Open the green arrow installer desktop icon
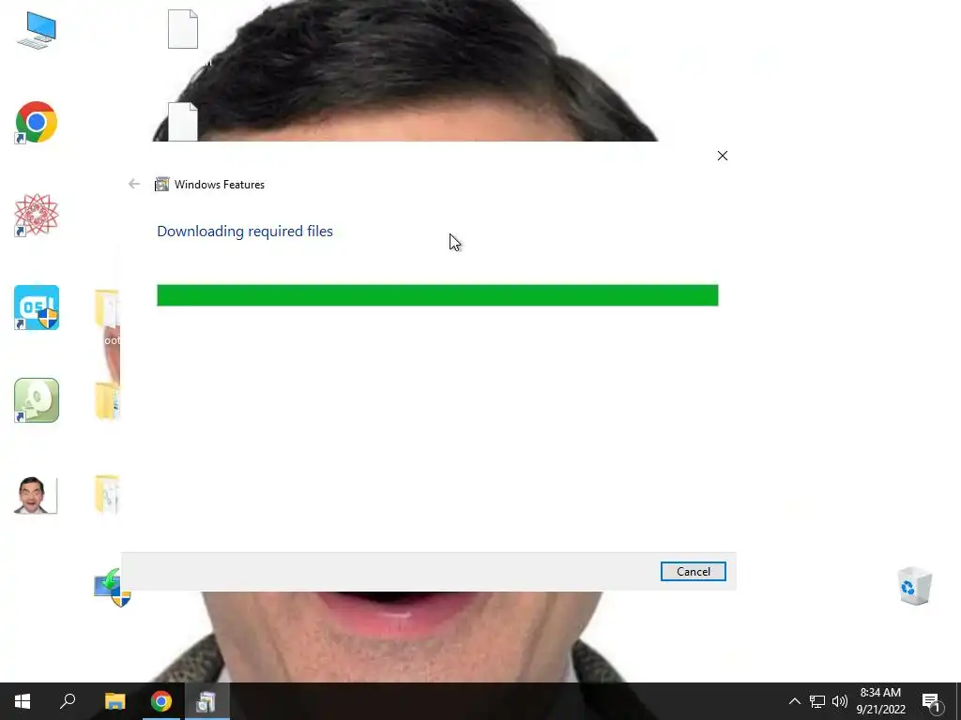Screen dimensions: 961x720 tap(113, 588)
